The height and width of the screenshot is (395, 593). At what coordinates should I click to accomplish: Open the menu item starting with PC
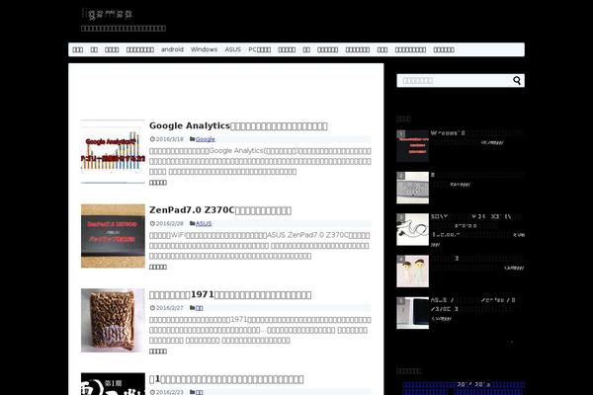pos(259,49)
